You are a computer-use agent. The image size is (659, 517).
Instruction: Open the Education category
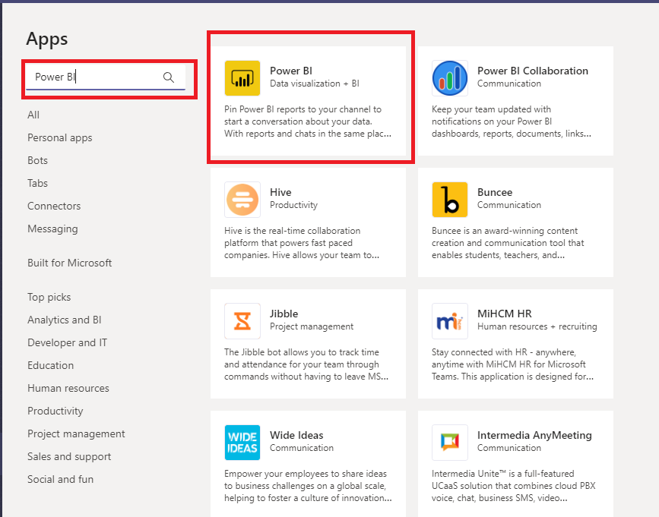[50, 365]
